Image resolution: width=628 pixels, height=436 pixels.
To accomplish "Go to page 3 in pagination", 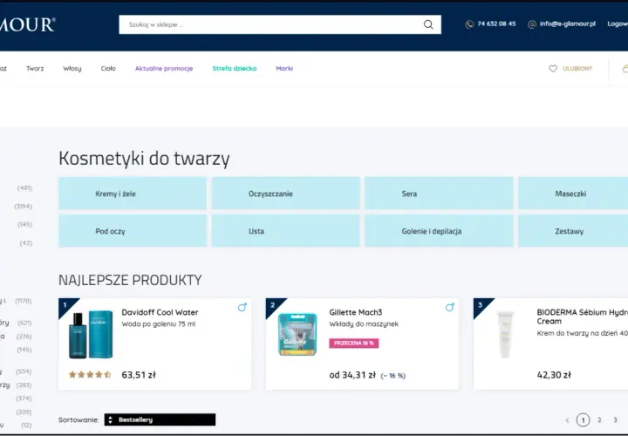I will tap(615, 420).
